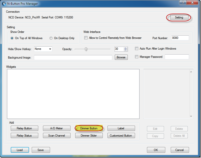The image size is (201, 158).
Task: Add a Label widget
Action: 121,128
